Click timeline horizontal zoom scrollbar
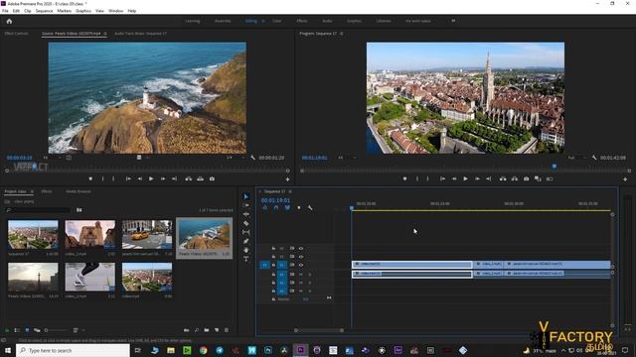This screenshot has width=636, height=357. click(319, 330)
